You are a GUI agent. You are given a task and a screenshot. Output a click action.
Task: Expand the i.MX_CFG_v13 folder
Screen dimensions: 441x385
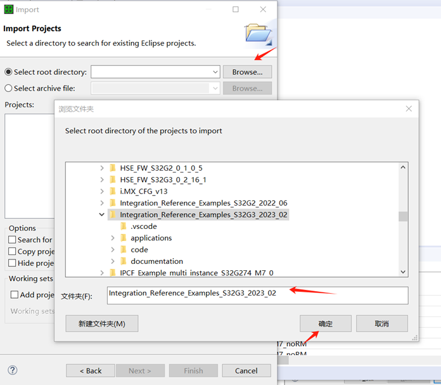pos(102,192)
